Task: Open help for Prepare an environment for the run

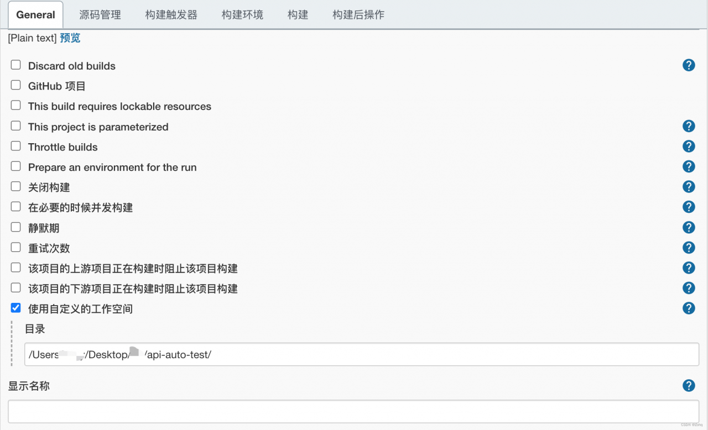Action: [x=689, y=166]
